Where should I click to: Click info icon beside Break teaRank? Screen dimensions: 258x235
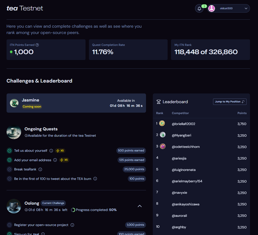40,169
